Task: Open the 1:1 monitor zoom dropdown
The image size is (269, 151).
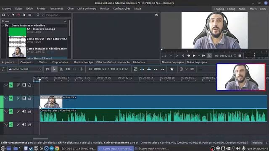Action: 167,56
